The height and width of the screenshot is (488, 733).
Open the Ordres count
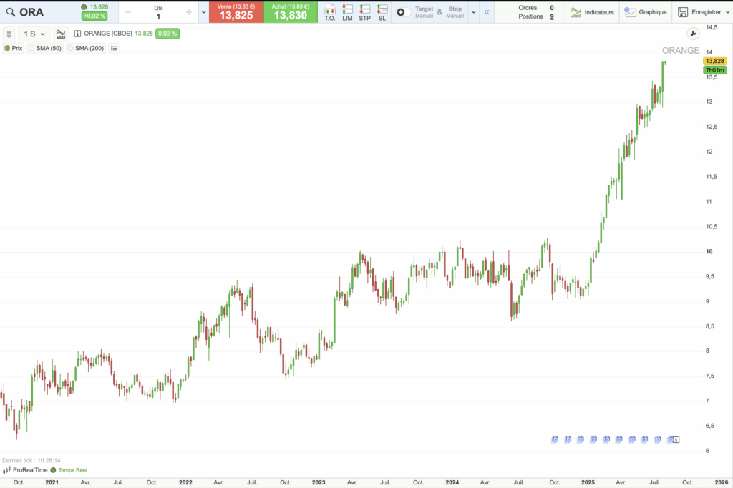point(552,8)
